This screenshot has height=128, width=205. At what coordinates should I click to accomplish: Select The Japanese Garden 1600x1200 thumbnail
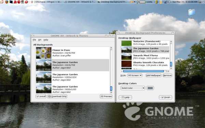pyautogui.click(x=44, y=88)
